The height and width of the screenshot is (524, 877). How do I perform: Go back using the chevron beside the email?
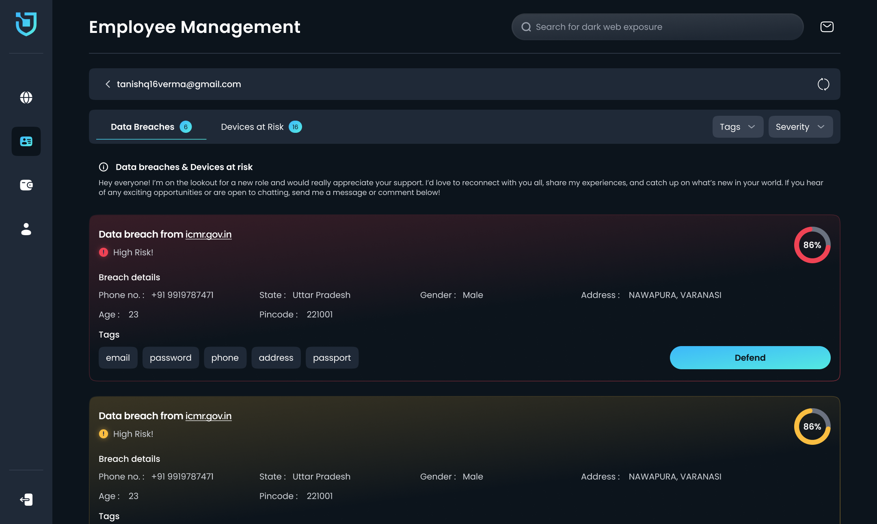tap(108, 84)
